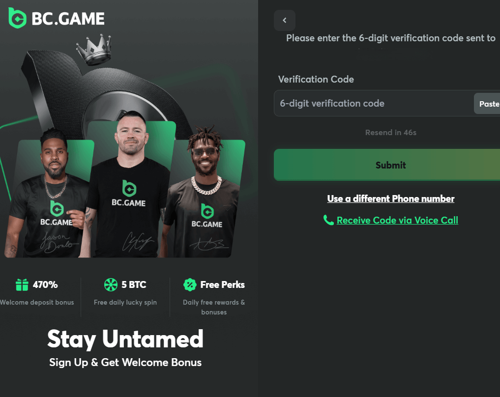Click the 5 BTC free daily spin label
The height and width of the screenshot is (397, 500).
134,284
